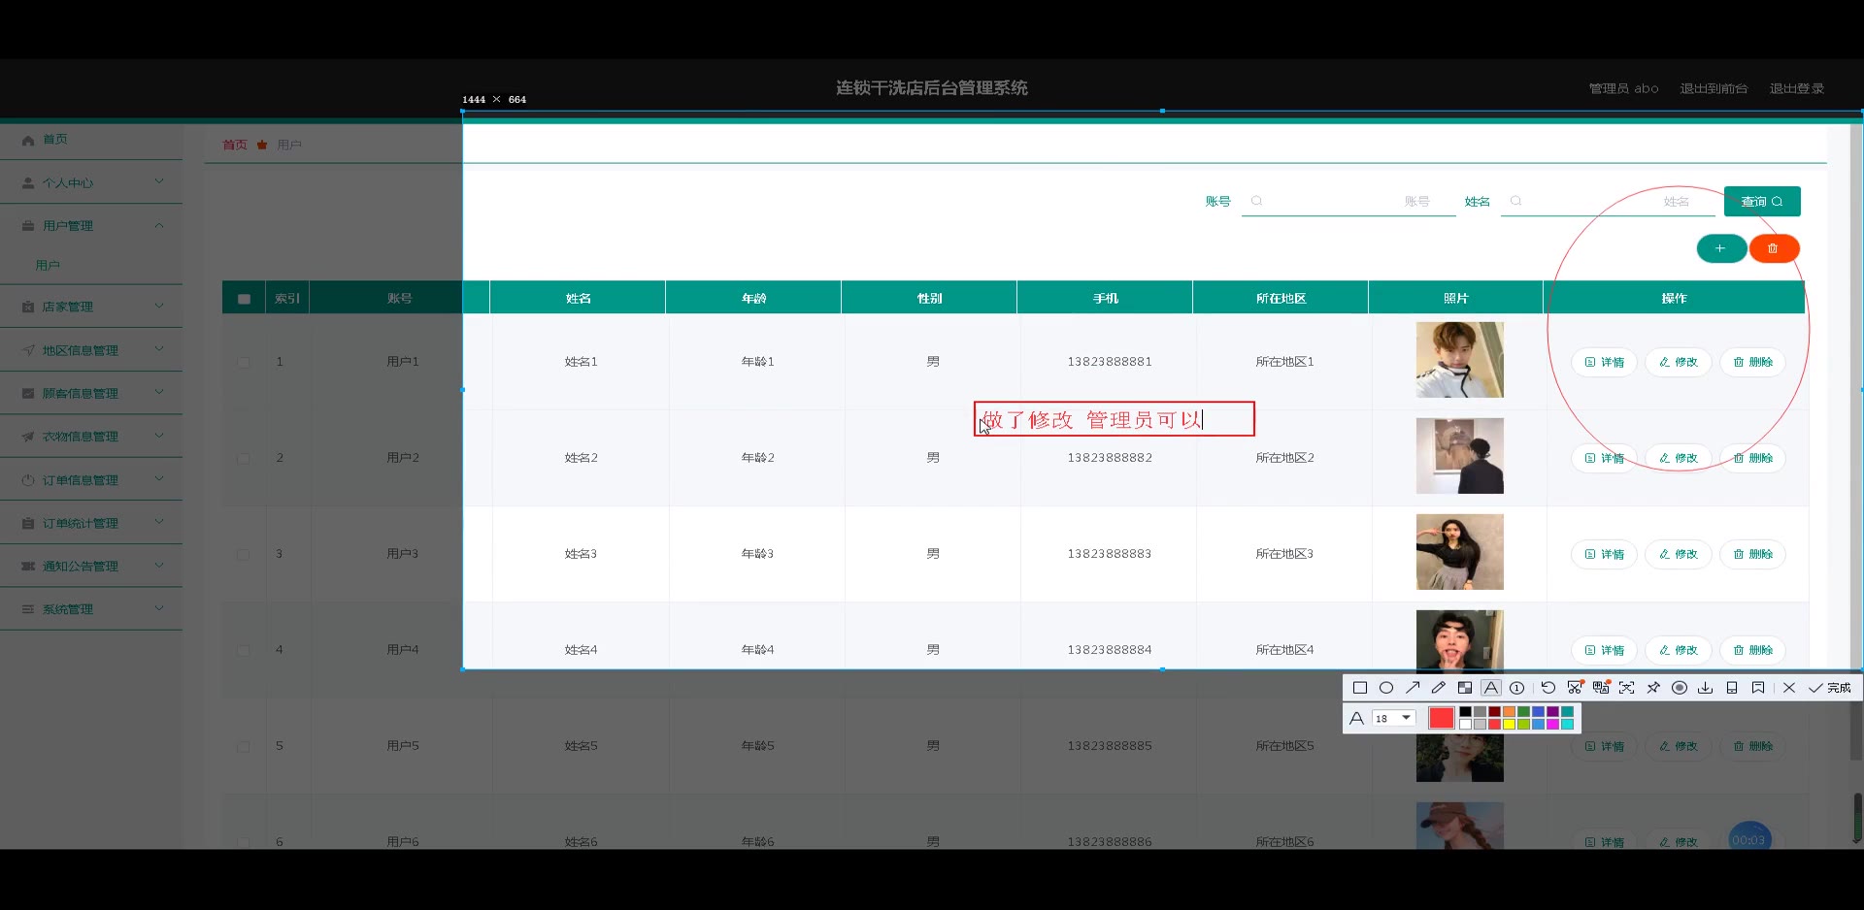Image resolution: width=1864 pixels, height=910 pixels.
Task: Go to 首页 via the breadcrumb
Action: [x=235, y=145]
